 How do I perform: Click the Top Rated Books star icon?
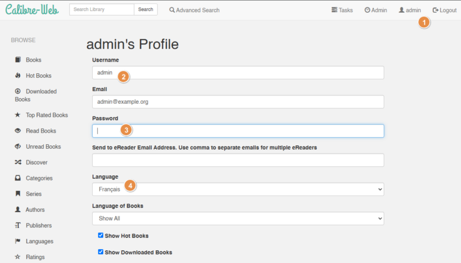tap(18, 115)
